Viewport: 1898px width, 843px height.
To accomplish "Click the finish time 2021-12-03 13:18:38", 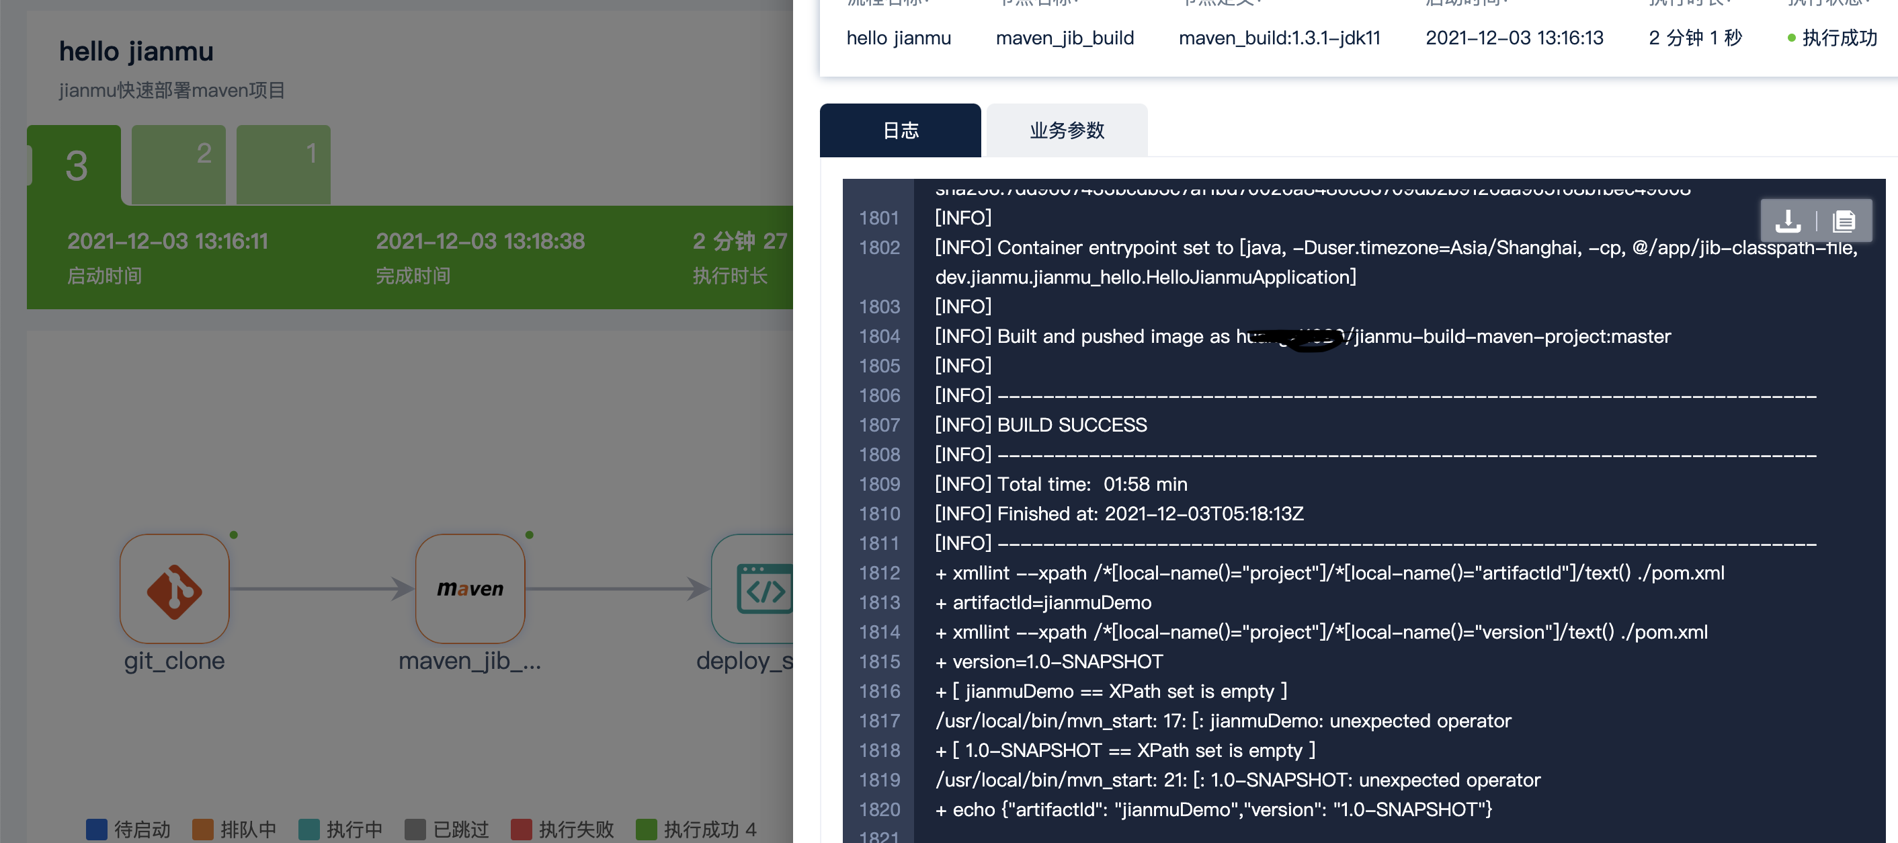I will (x=481, y=241).
